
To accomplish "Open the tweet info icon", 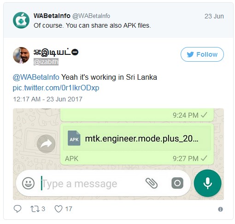I will coord(220,209).
